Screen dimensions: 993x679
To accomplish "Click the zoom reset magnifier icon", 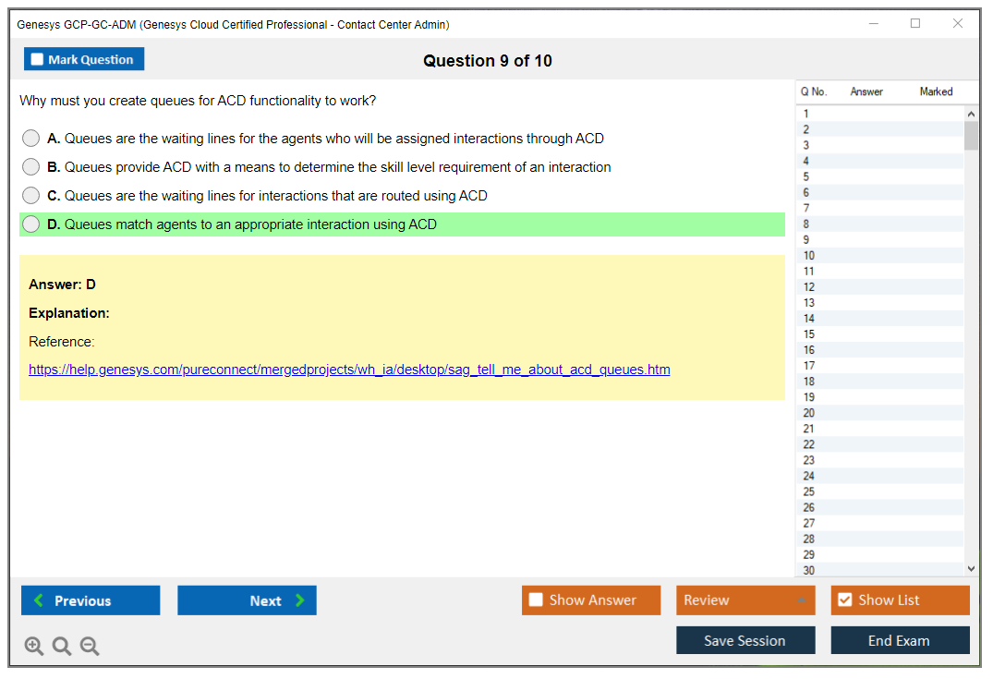I will [x=62, y=646].
